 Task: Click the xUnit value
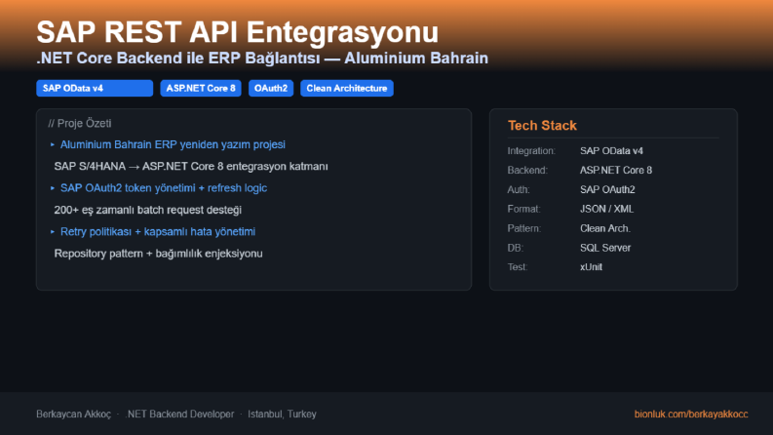pos(591,267)
